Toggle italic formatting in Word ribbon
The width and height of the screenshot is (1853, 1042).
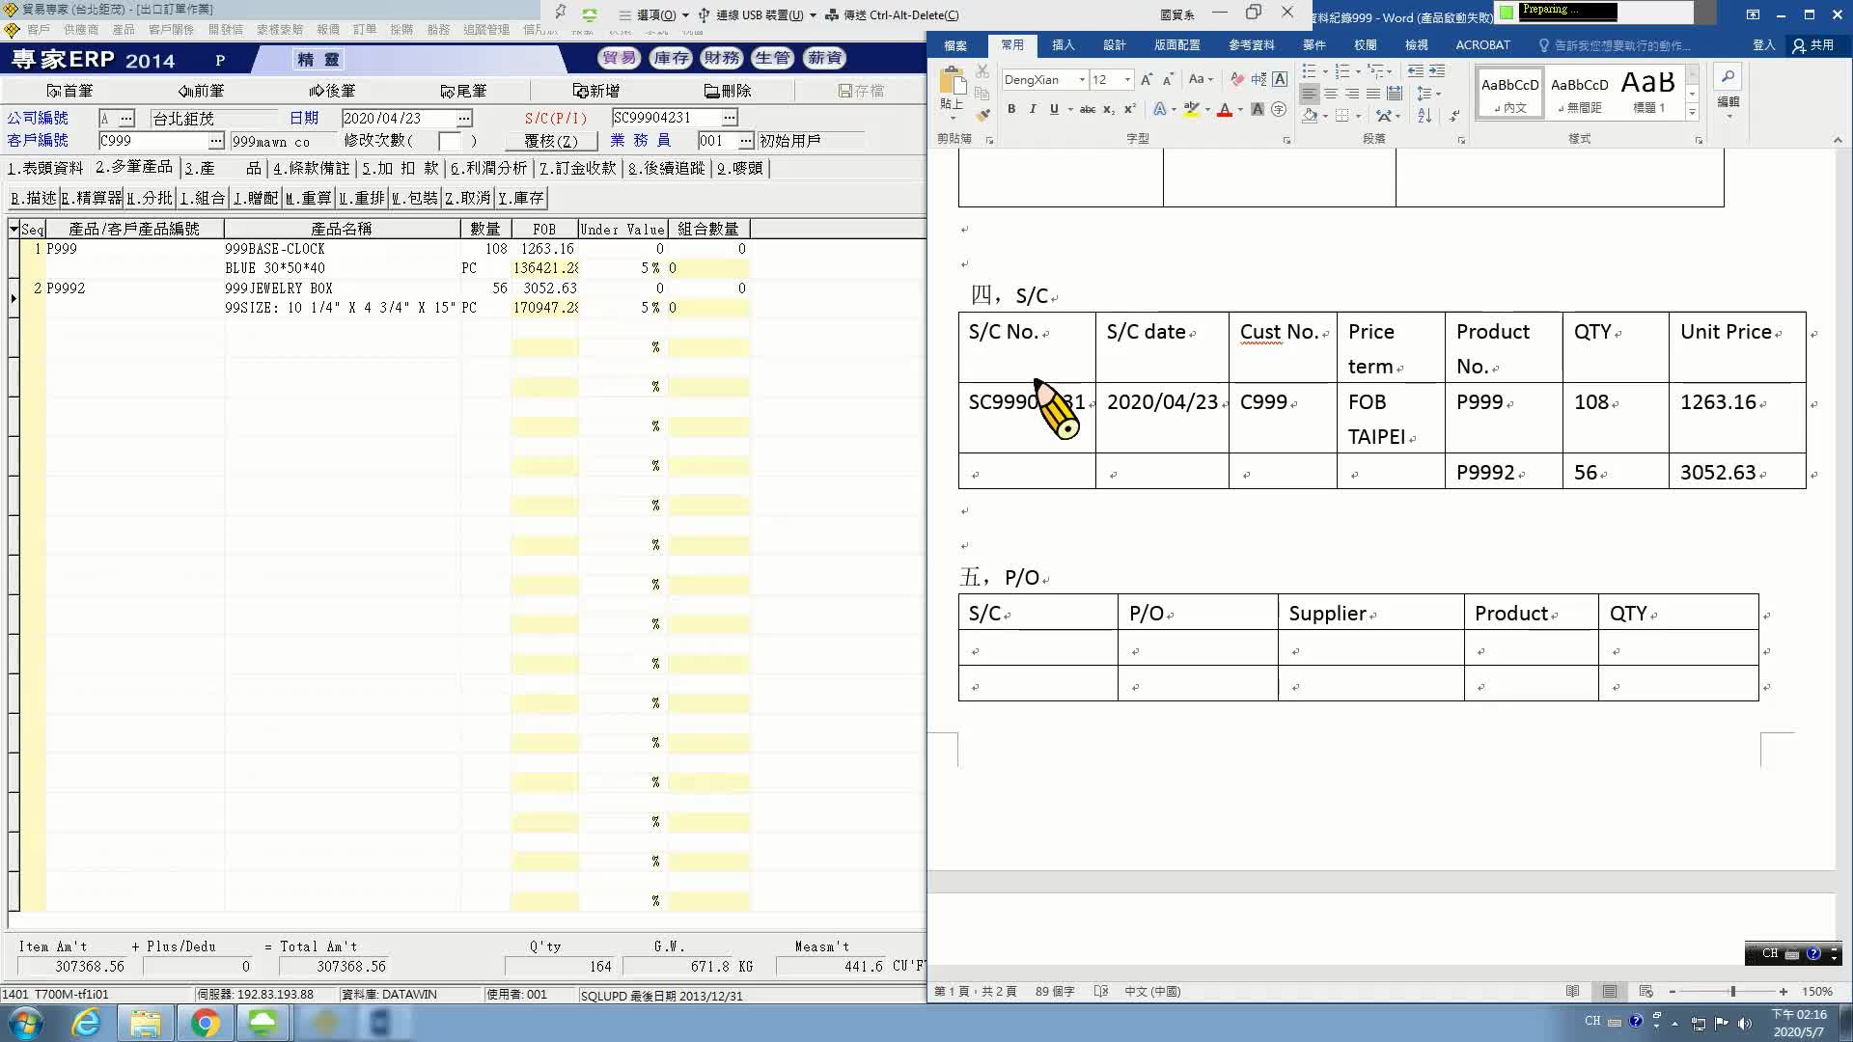pos(1032,109)
